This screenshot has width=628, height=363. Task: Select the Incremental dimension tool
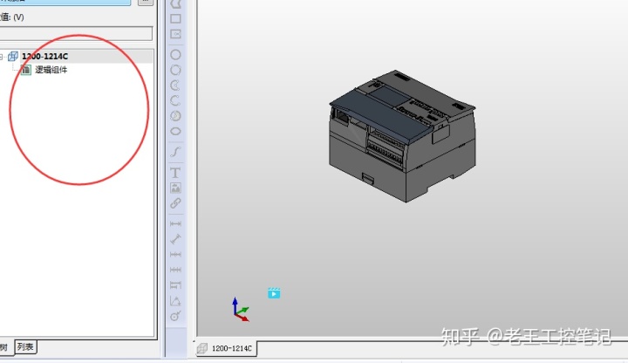175,270
